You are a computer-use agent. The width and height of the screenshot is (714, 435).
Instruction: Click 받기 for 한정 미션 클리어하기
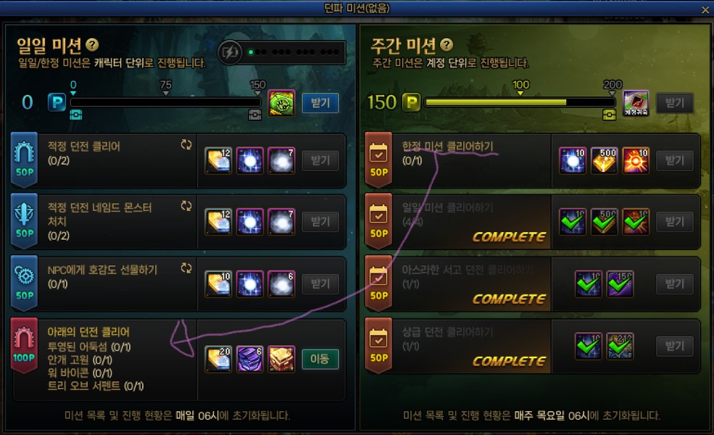(674, 160)
